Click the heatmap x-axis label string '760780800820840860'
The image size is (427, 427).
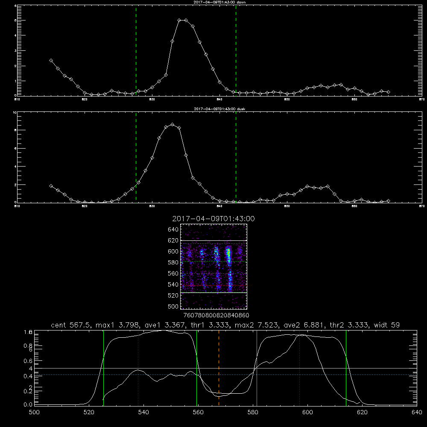(x=216, y=315)
